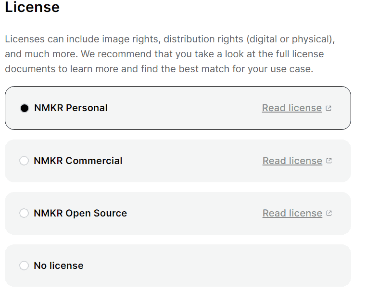391x292 pixels.
Task: Open Read license link for NMKR Personal
Action: (x=292, y=108)
